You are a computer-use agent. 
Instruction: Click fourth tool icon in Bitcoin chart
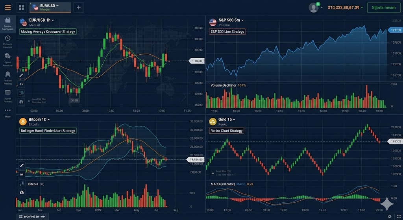pos(22,192)
